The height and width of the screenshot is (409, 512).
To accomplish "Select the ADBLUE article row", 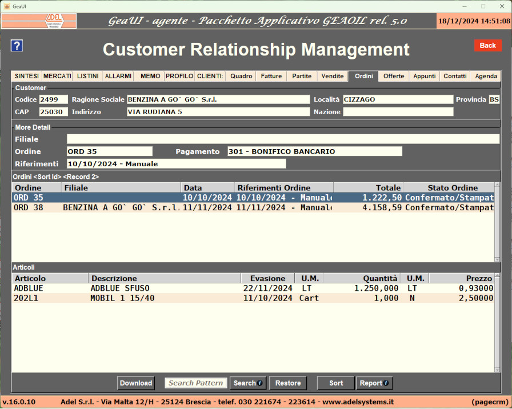I will tap(253, 288).
